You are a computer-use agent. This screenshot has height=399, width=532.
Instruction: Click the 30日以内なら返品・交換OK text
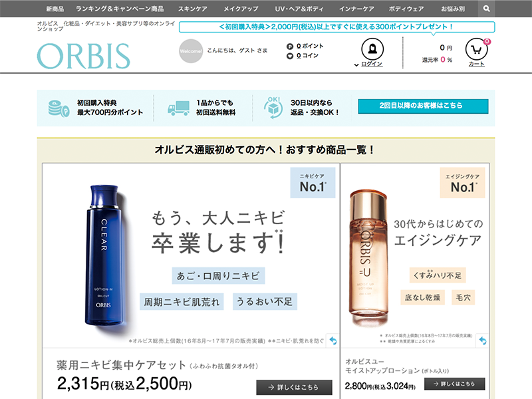point(315,108)
